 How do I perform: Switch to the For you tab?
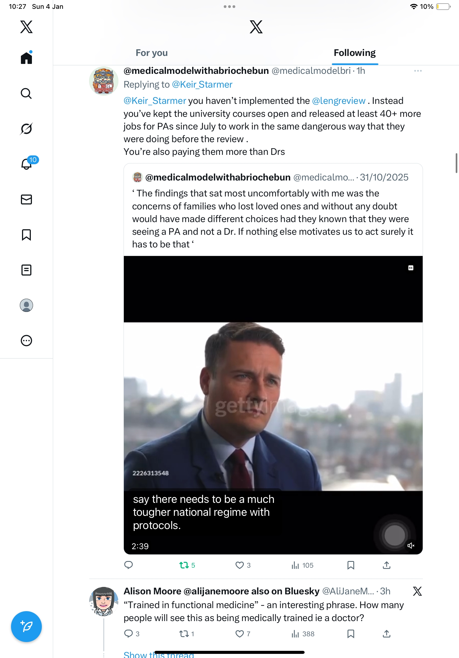point(152,53)
